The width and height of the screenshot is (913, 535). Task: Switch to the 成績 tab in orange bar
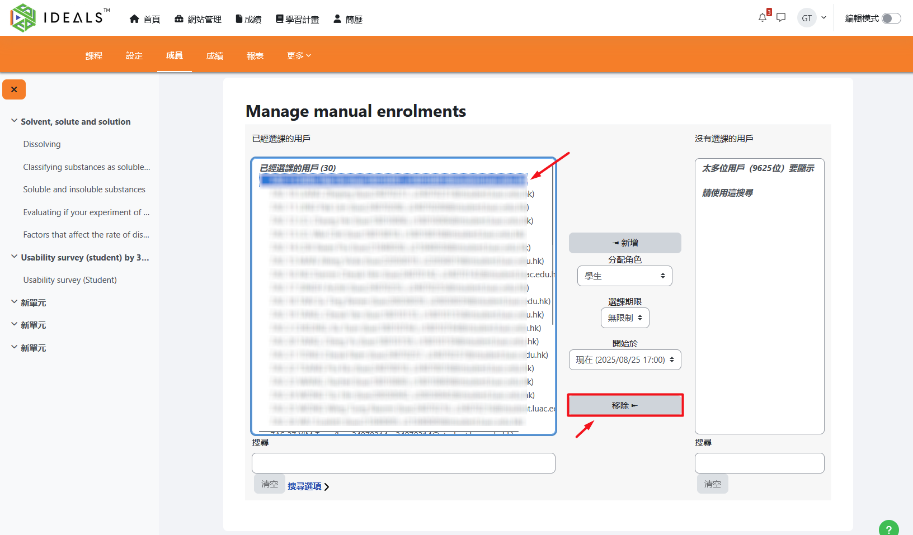point(214,56)
